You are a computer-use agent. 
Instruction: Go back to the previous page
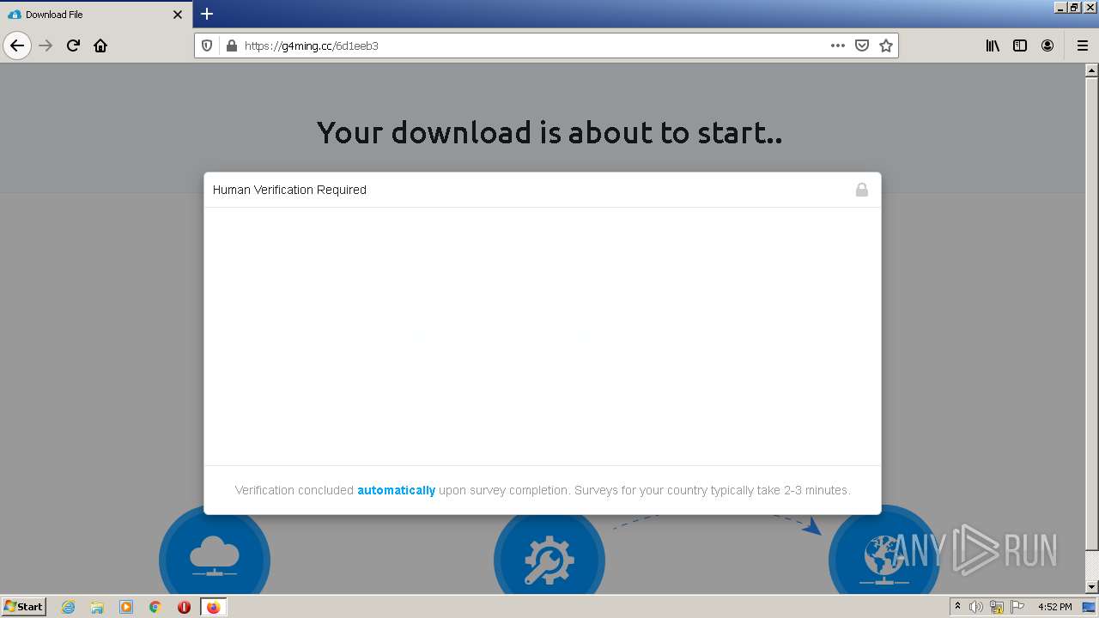pyautogui.click(x=17, y=45)
